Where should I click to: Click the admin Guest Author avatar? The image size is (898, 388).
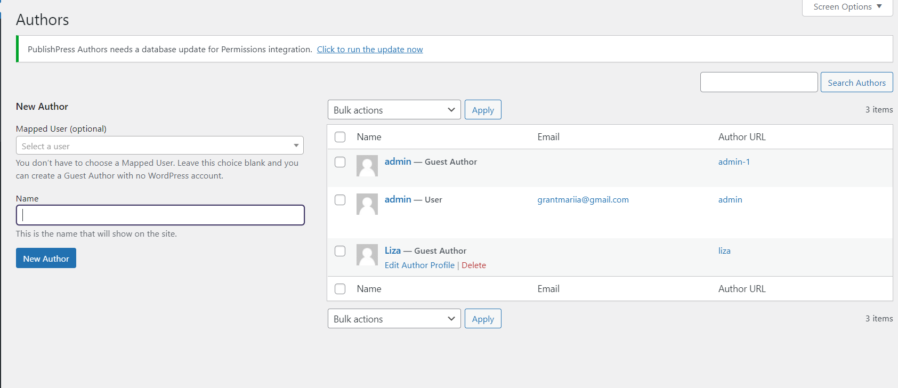point(367,166)
